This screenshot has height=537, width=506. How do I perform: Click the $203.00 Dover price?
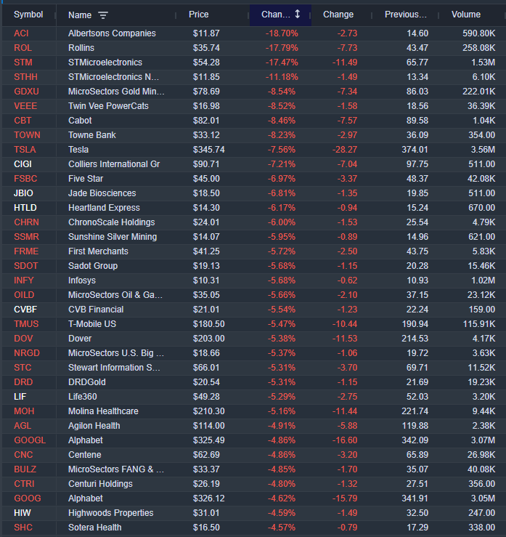[x=208, y=339]
